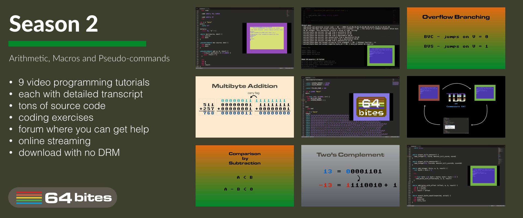Open the TDD on Commodore 64 thumbnail
This screenshot has width=523, height=218.
tap(456, 107)
